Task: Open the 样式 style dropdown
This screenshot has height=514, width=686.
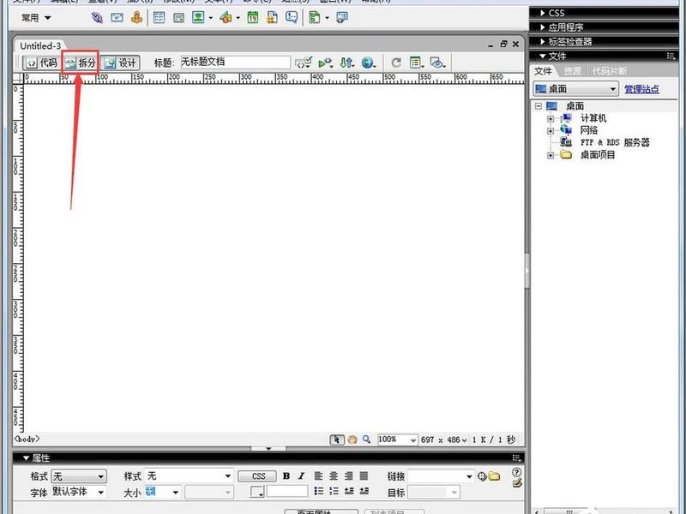Action: [x=189, y=476]
